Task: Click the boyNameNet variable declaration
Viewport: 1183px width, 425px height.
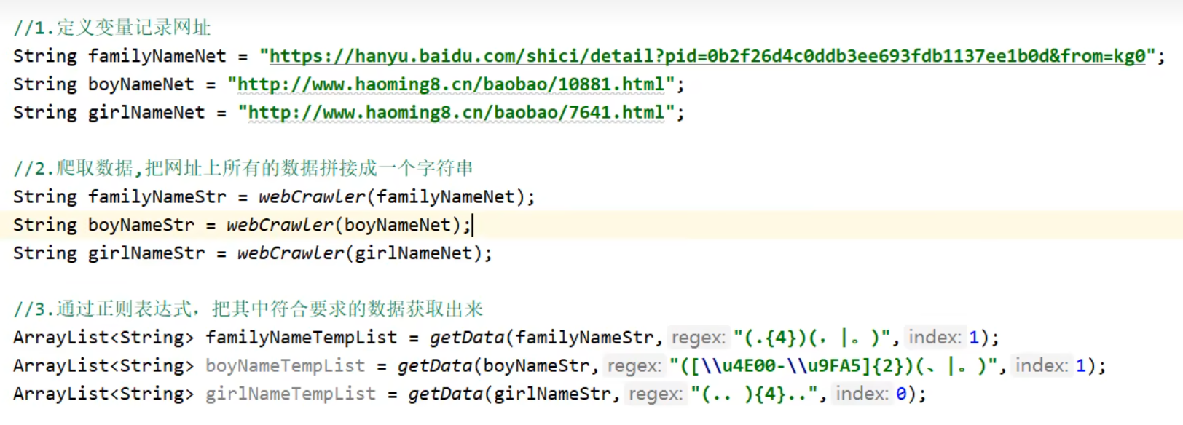Action: [x=141, y=84]
